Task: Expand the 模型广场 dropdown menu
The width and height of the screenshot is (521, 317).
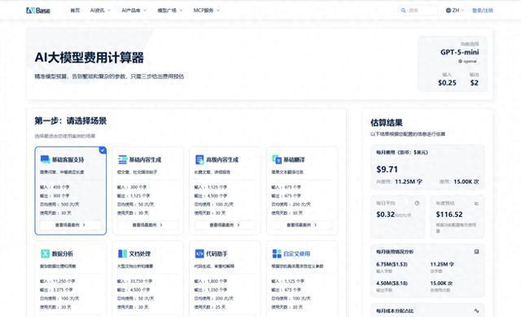Action: click(170, 11)
